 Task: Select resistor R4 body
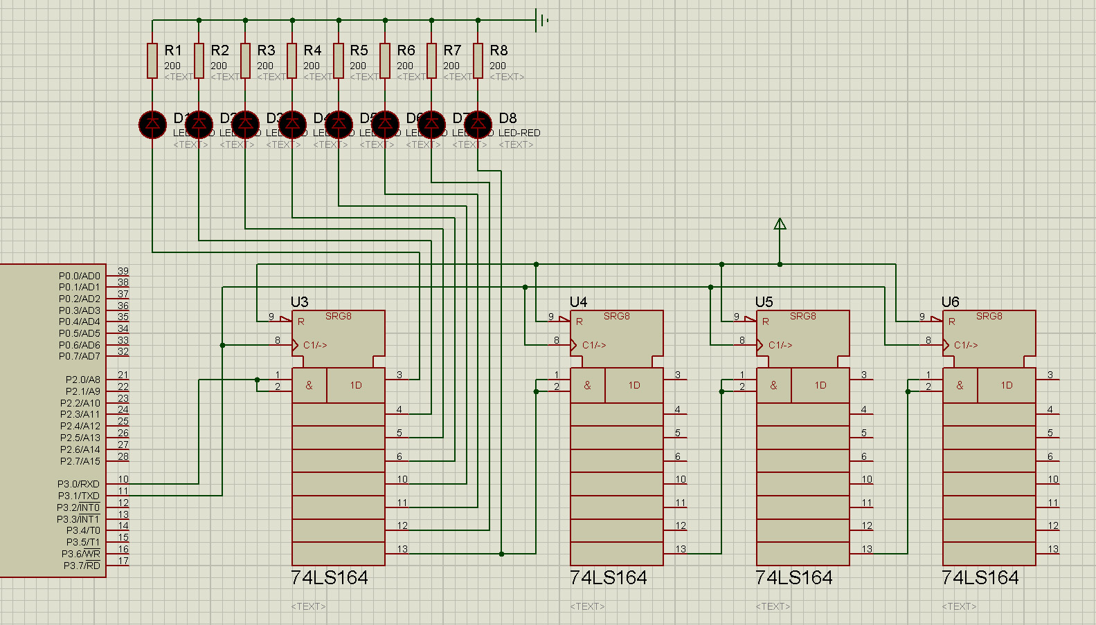click(291, 60)
